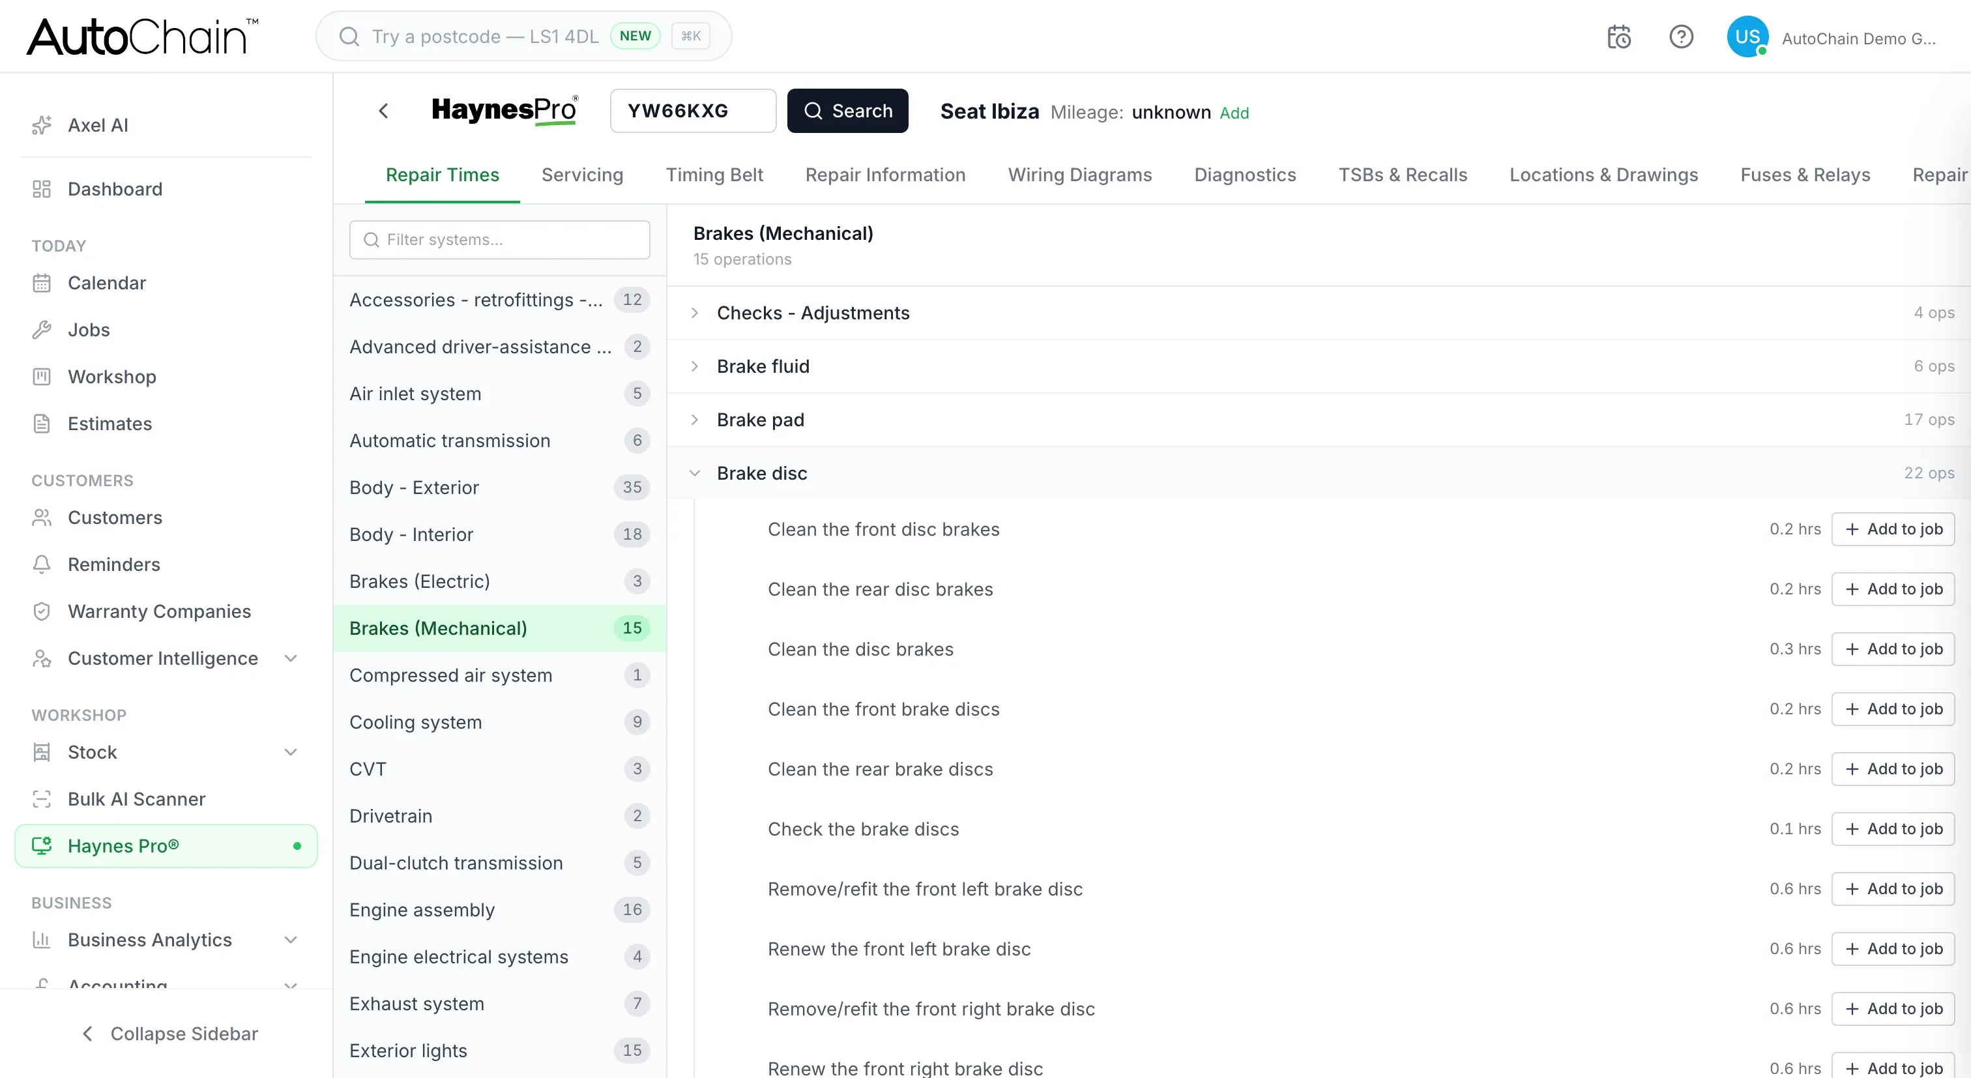Open the calendar-clock icon in header
Viewport: 1971px width, 1078px height.
(1619, 36)
